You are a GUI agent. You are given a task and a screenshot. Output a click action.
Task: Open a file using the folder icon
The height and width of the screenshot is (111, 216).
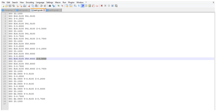click(x=6, y=6)
